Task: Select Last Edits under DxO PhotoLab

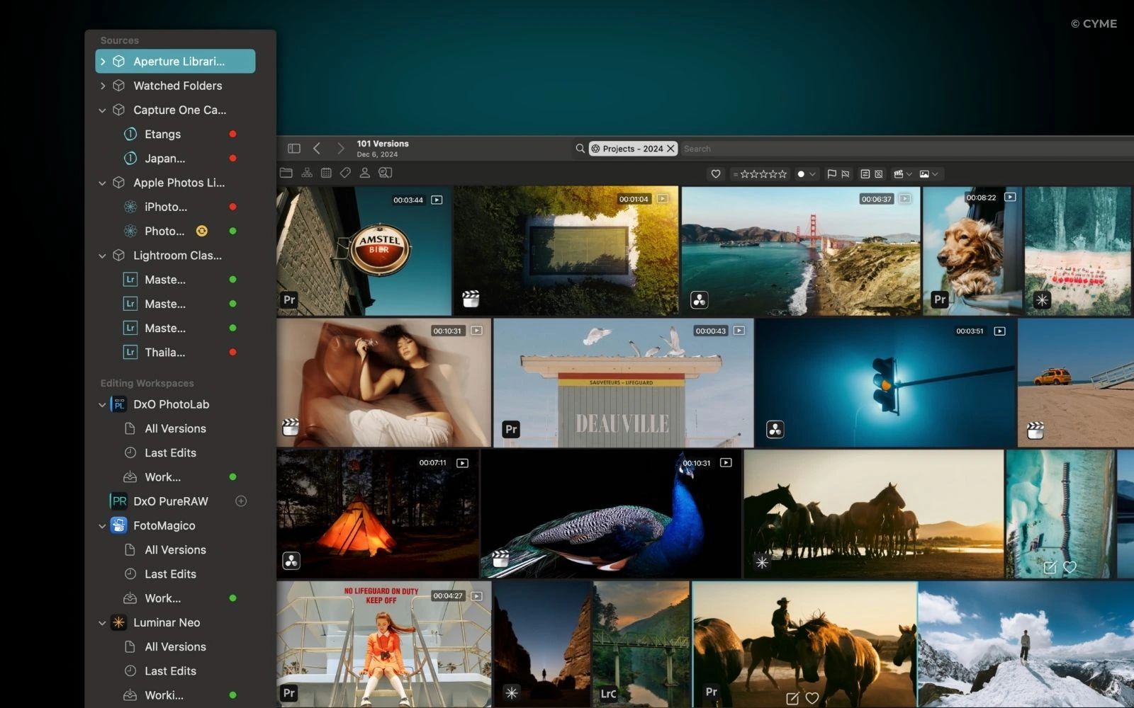Action: click(170, 453)
